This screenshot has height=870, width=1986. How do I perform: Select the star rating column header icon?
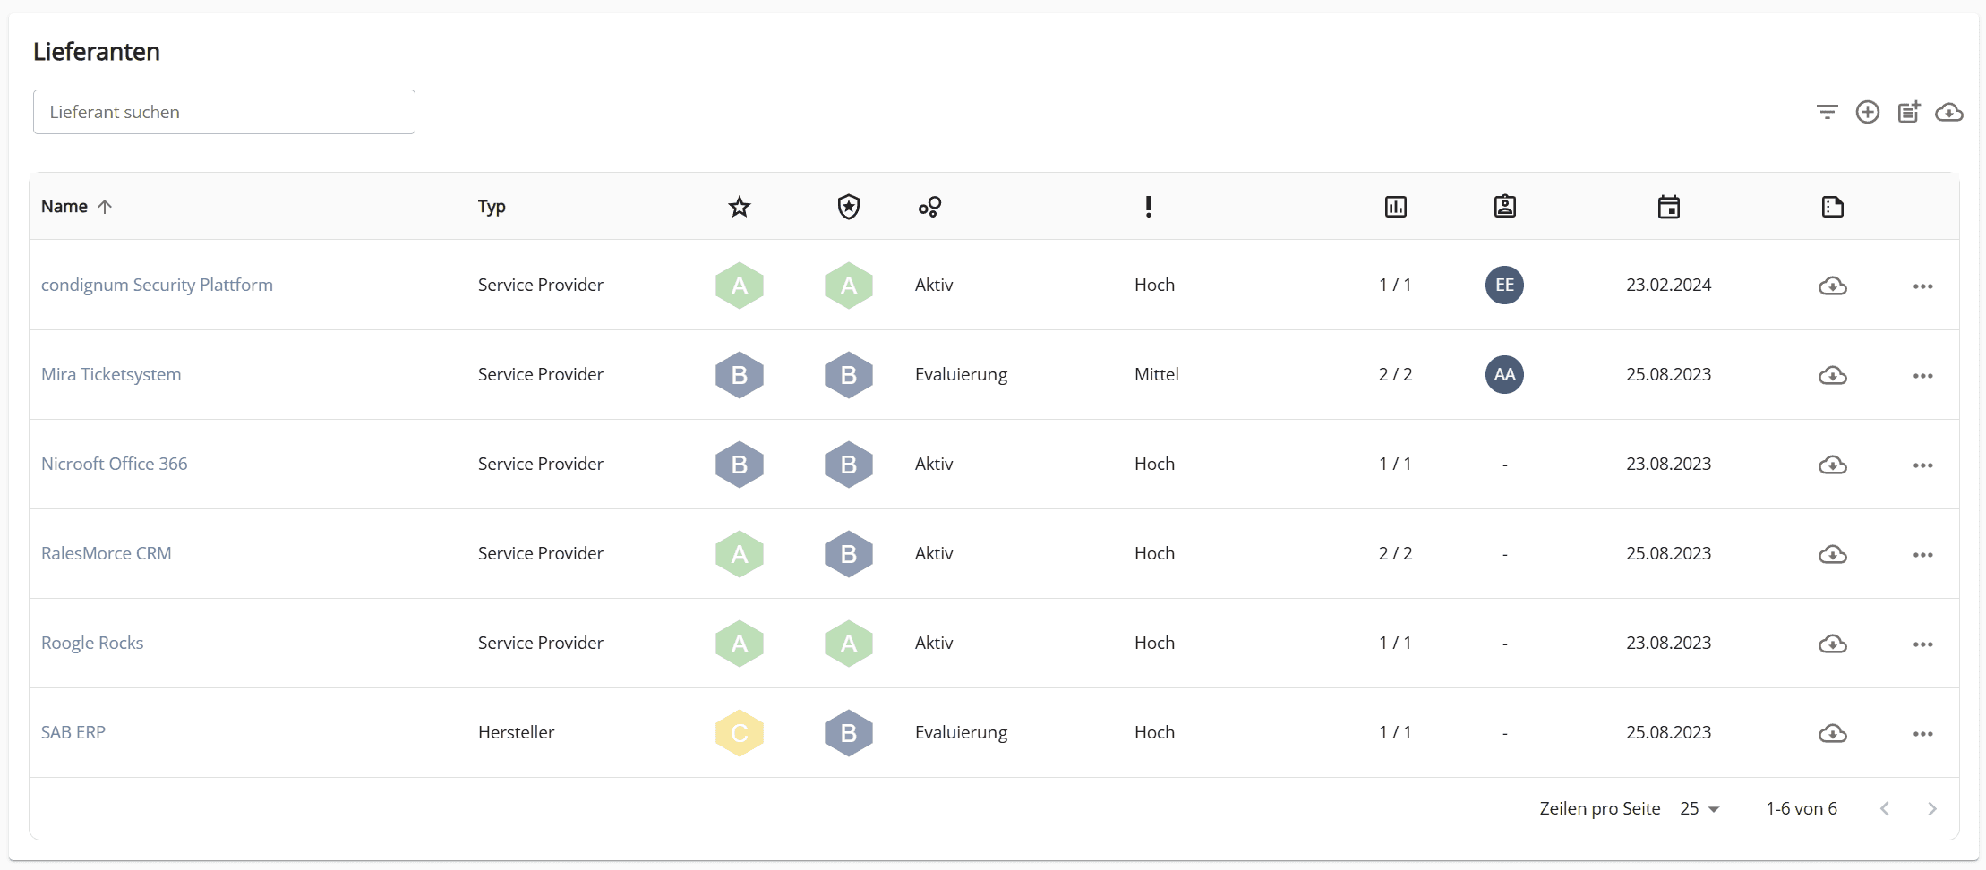click(739, 206)
